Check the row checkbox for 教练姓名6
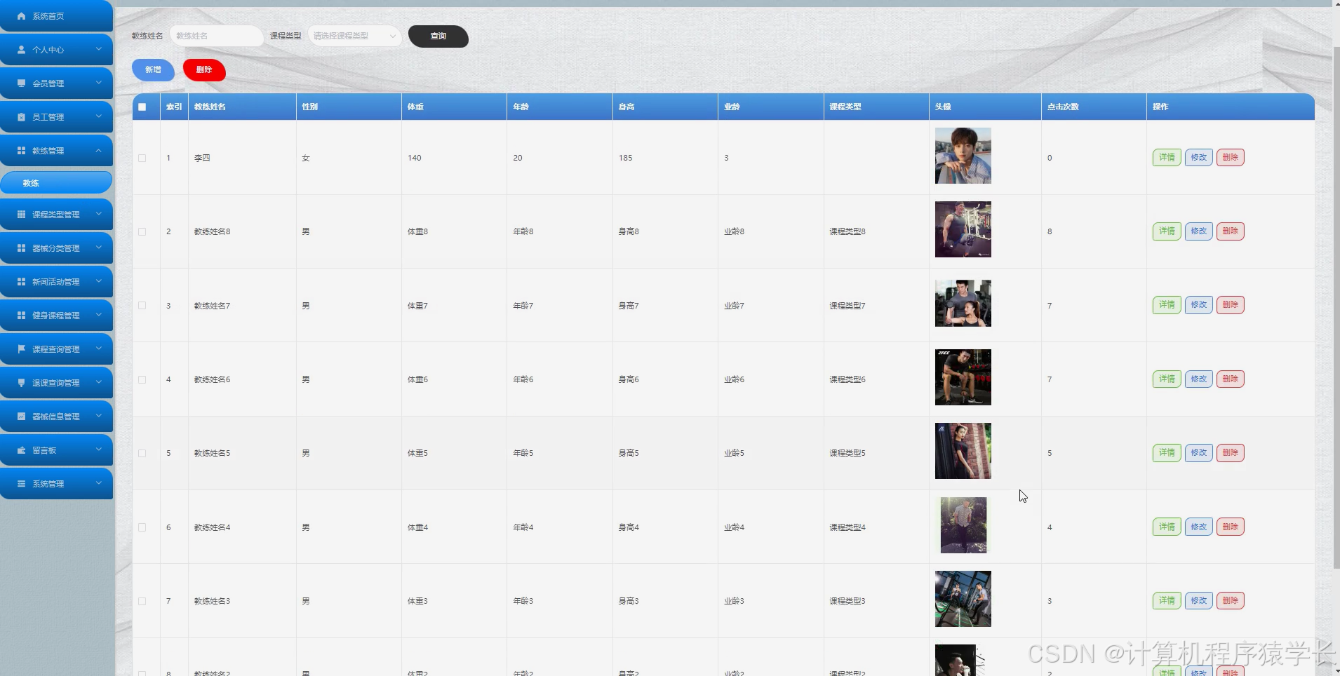The image size is (1340, 676). [x=142, y=379]
